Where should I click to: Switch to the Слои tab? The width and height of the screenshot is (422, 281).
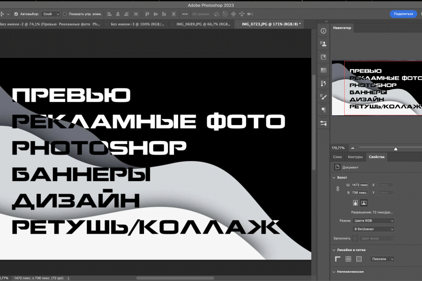pyautogui.click(x=337, y=157)
